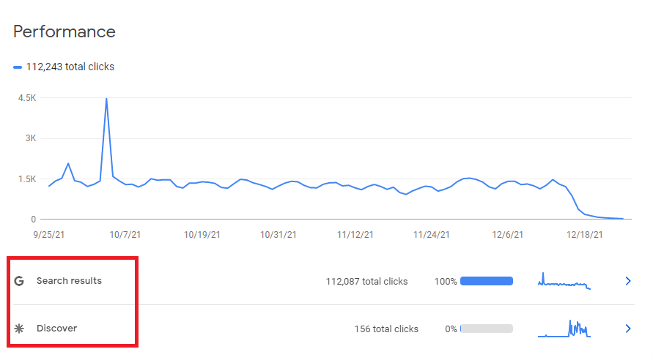This screenshot has width=653, height=360.
Task: Select the Discover row label
Action: tap(57, 329)
